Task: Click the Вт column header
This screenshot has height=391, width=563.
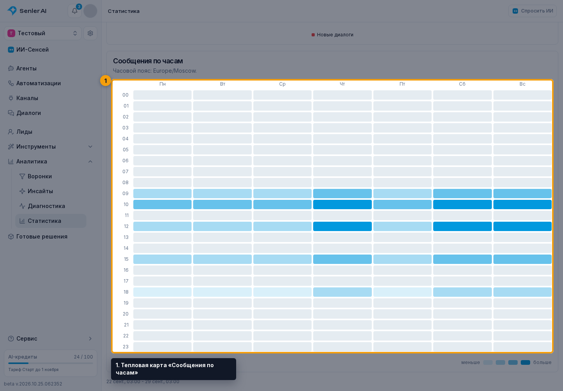Action: pos(222,84)
